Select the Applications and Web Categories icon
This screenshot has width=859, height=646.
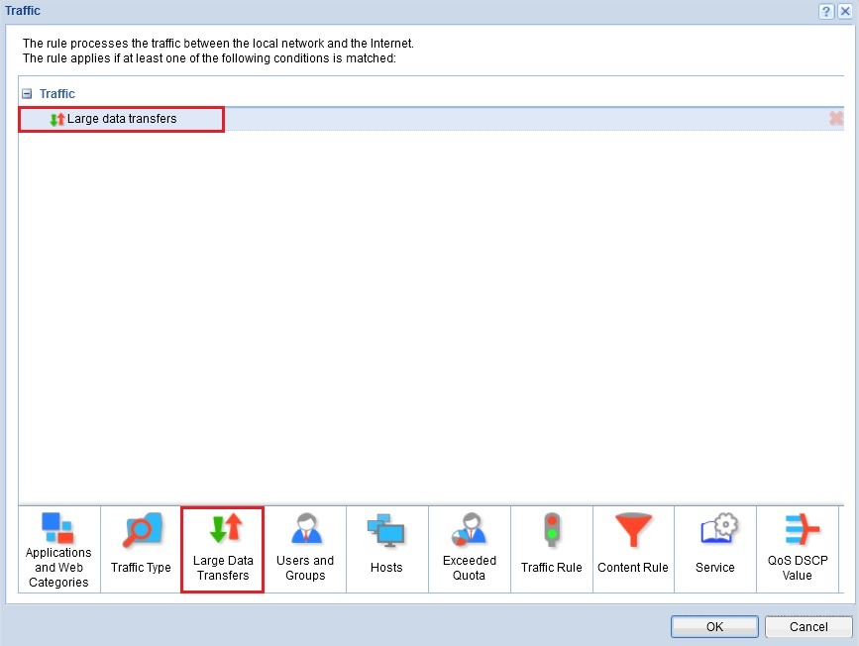(x=57, y=548)
